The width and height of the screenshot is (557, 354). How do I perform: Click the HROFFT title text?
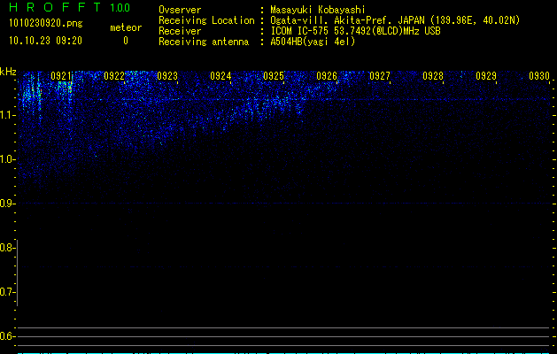[x=55, y=7]
